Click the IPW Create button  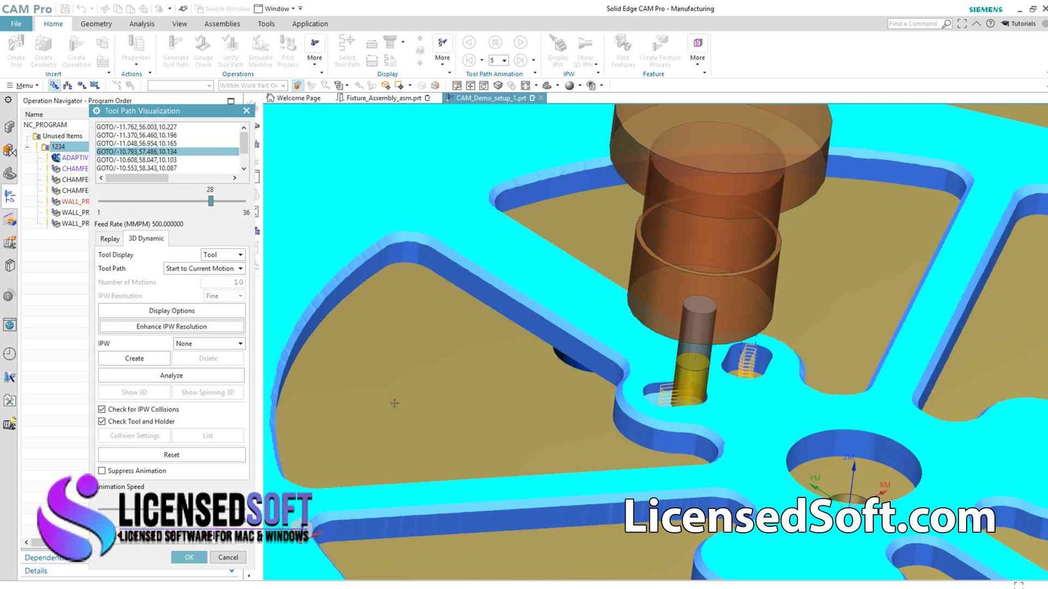(134, 359)
